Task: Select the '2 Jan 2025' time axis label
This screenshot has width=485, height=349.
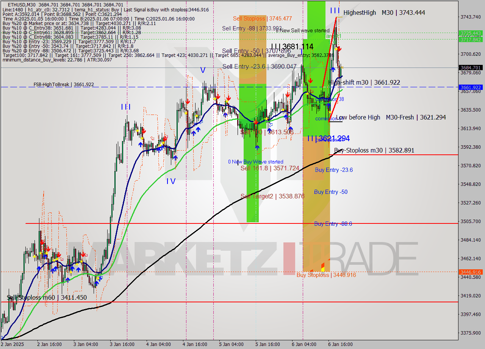Action: 13,344
